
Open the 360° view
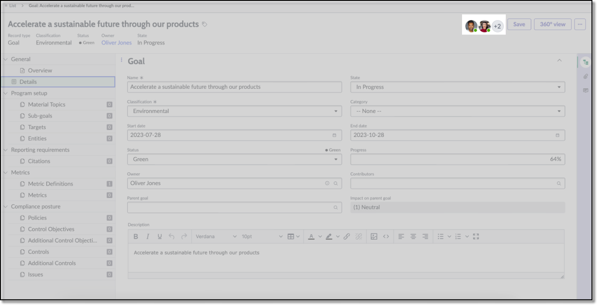click(x=552, y=24)
